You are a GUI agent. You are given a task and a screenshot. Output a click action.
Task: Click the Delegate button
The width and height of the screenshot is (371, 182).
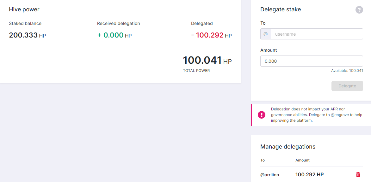(x=347, y=86)
